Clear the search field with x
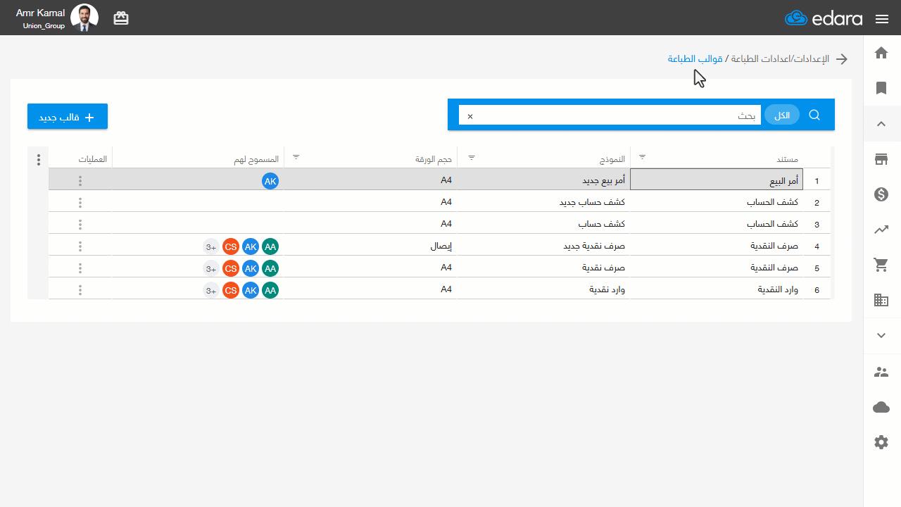Viewport: 901px width, 507px height. (x=470, y=116)
